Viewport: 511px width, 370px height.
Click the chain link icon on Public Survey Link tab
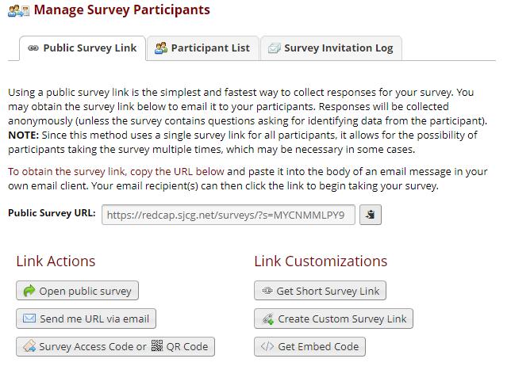click(x=33, y=48)
